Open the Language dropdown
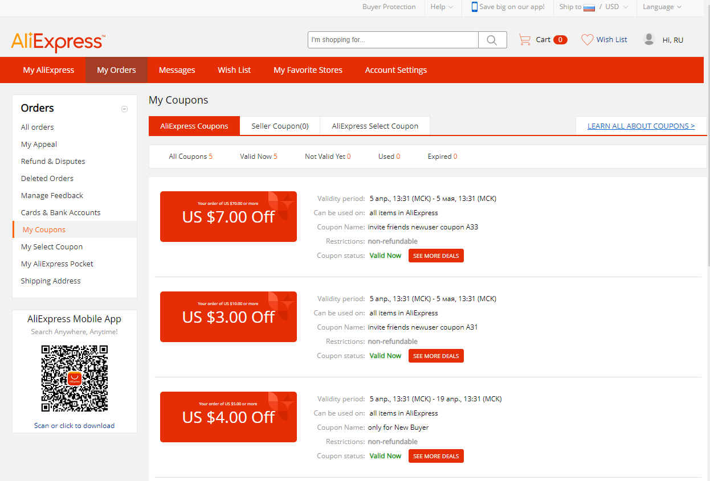 (x=662, y=7)
